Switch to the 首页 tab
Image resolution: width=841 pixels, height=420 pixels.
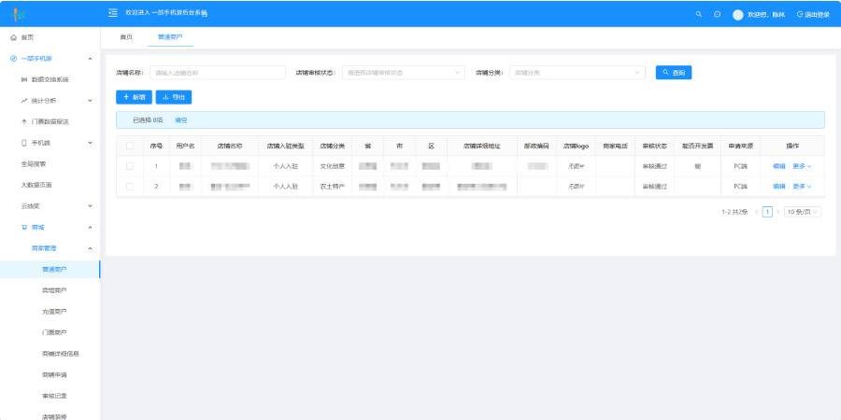[126, 37]
